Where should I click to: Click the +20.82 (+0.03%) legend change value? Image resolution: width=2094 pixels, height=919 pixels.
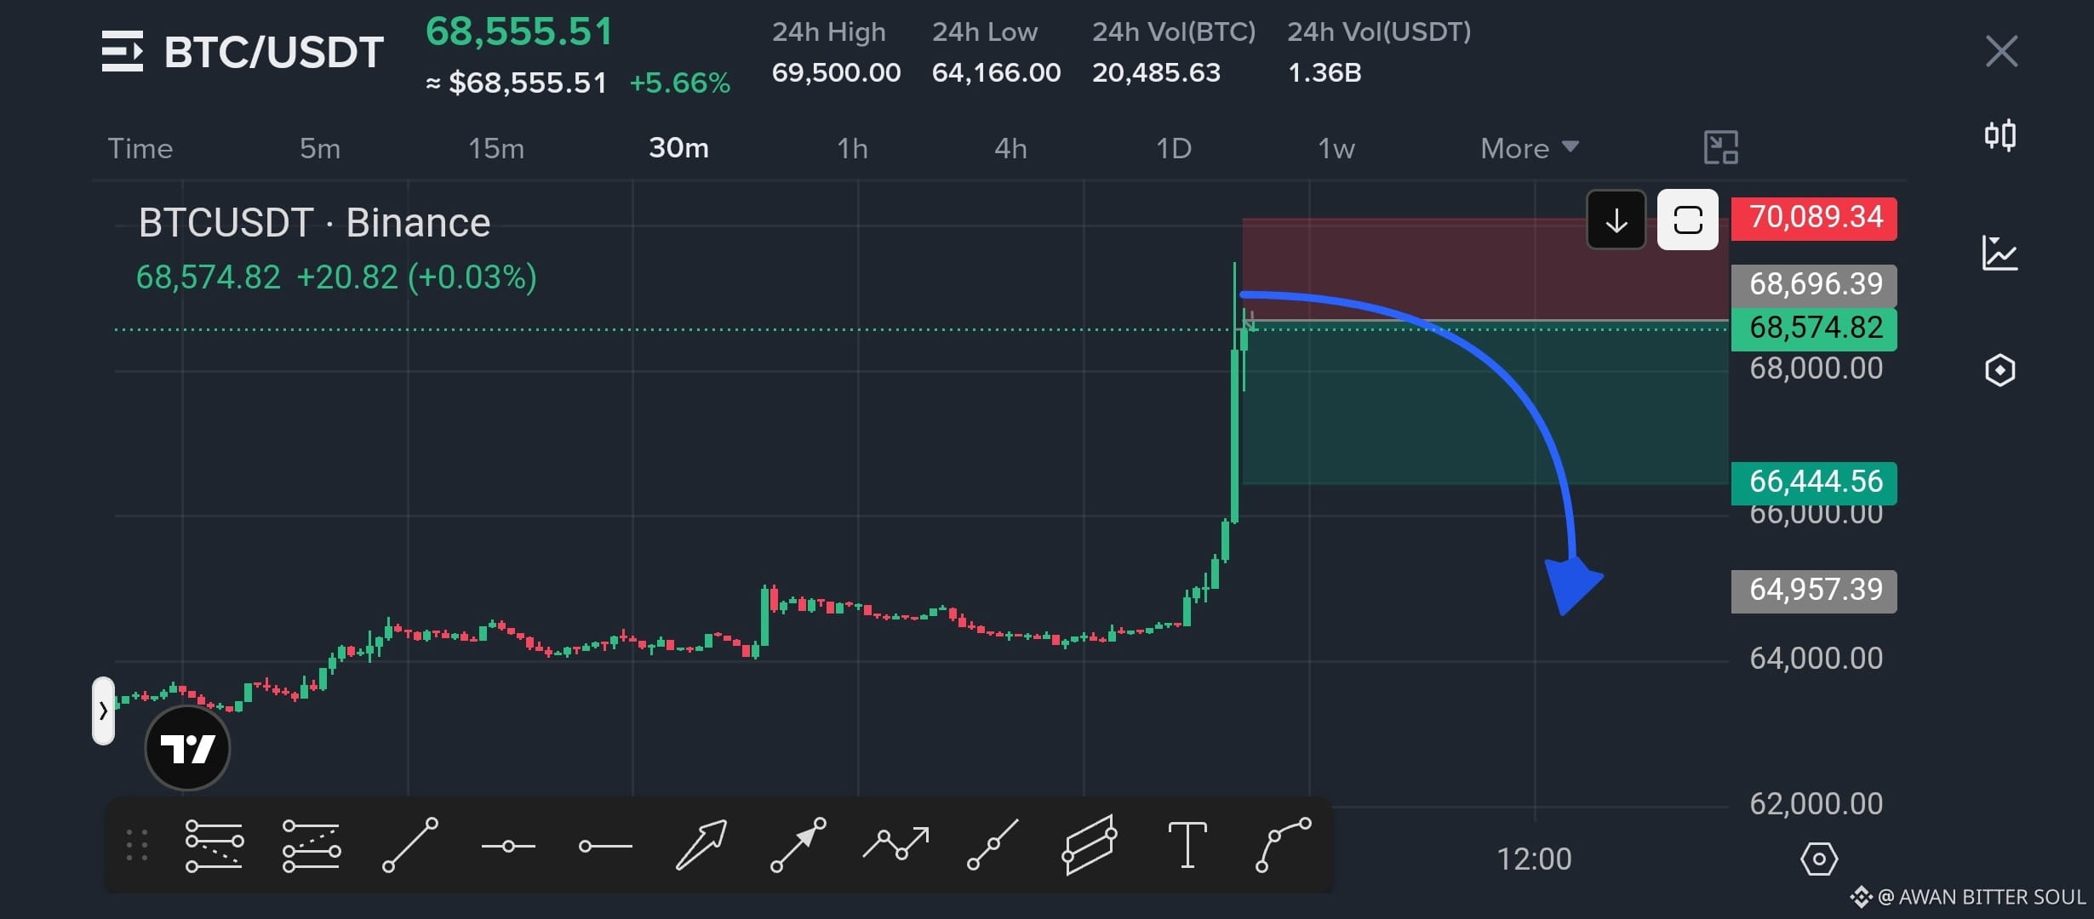416,277
